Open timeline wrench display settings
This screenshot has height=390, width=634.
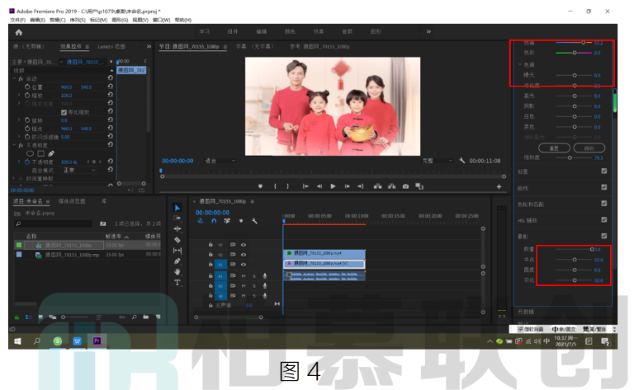point(254,221)
